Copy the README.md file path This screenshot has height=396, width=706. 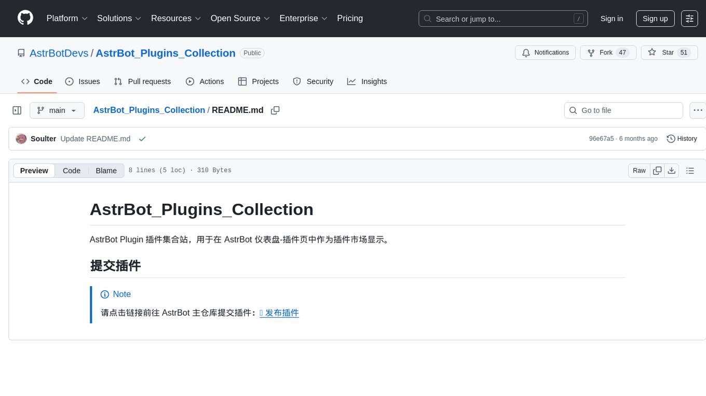coord(275,110)
